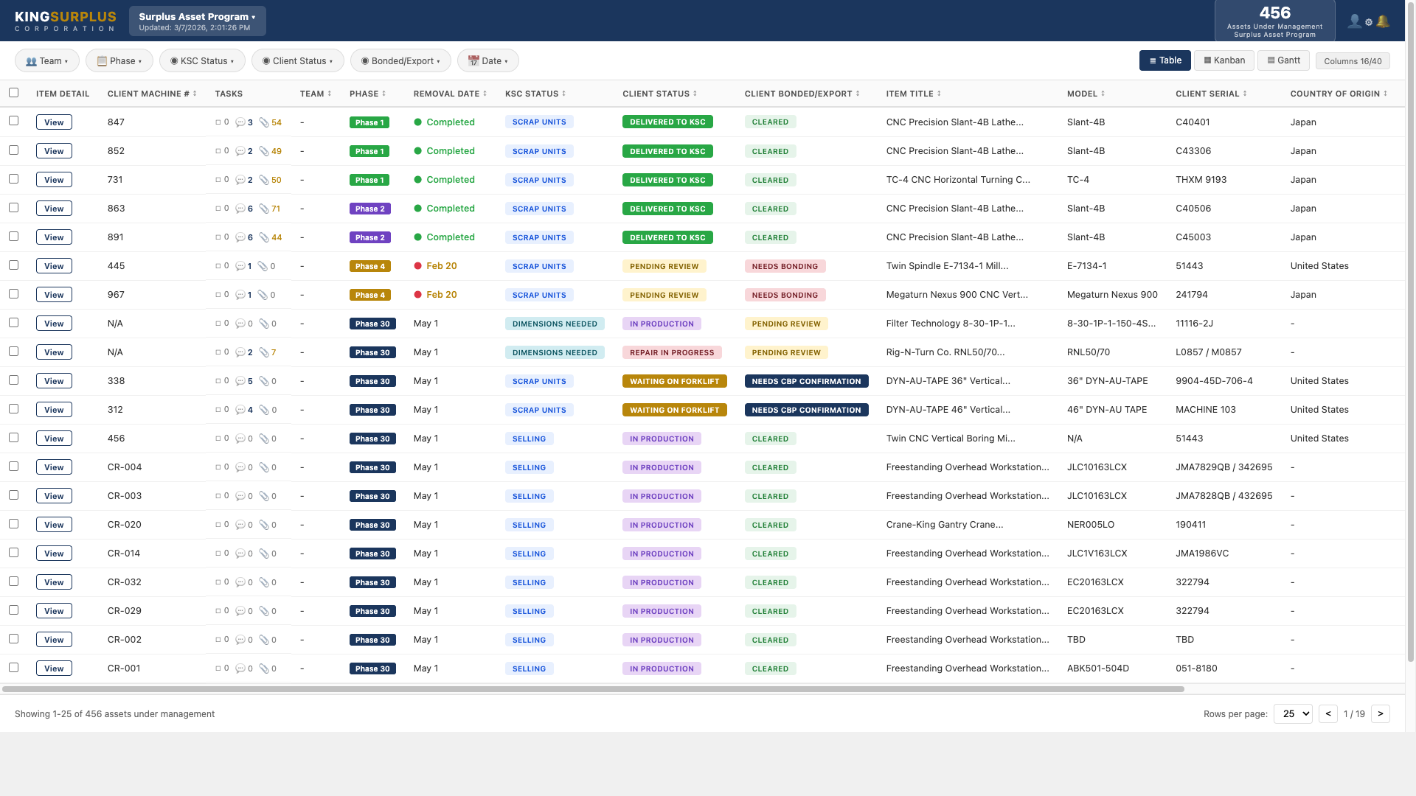Image resolution: width=1416 pixels, height=796 pixels.
Task: Go to the next page arrow
Action: tap(1380, 713)
